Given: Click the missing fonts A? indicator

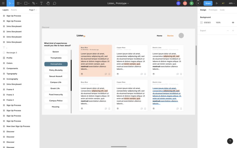Looking at the screenshot, I should [223, 3].
